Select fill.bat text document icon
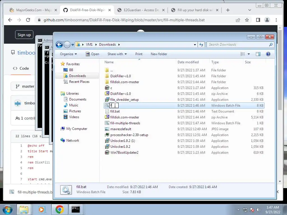This screenshot has width=287, height=215. [x=107, y=111]
